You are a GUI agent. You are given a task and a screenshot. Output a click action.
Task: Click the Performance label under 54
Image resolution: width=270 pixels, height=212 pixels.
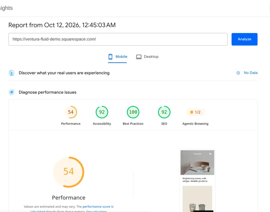pyautogui.click(x=71, y=124)
